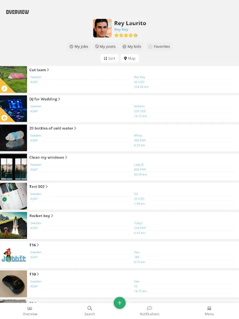Open the Menu tab
Image resolution: width=239 pixels, height=319 pixels.
tap(209, 310)
